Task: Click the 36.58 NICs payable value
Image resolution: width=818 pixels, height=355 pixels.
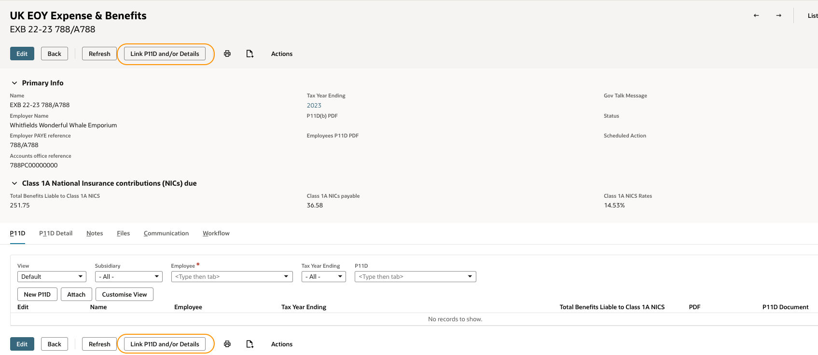Action: tap(315, 205)
